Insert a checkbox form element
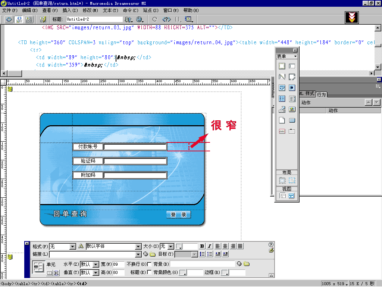This screenshot has width=382, height=287. pyautogui.click(x=282, y=88)
